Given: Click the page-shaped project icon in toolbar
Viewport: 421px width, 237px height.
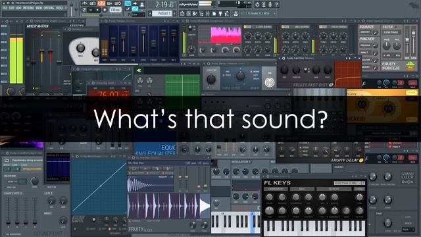Looking at the screenshot, I should pos(214,13).
